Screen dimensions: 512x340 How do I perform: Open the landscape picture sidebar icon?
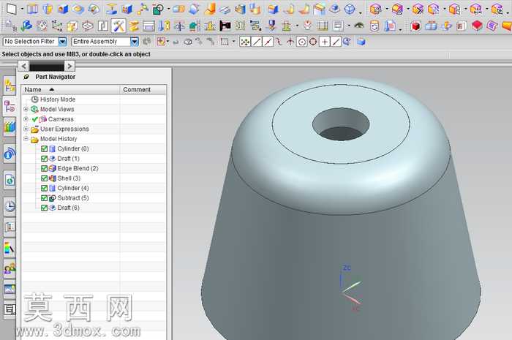tap(10, 289)
